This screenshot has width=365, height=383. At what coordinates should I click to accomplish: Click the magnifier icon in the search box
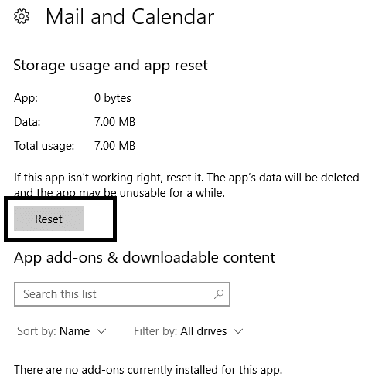[219, 294]
